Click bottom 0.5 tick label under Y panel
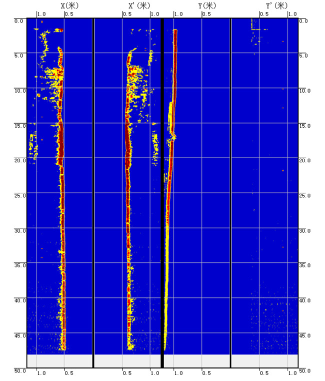This screenshot has height=381, width=325. (207, 373)
